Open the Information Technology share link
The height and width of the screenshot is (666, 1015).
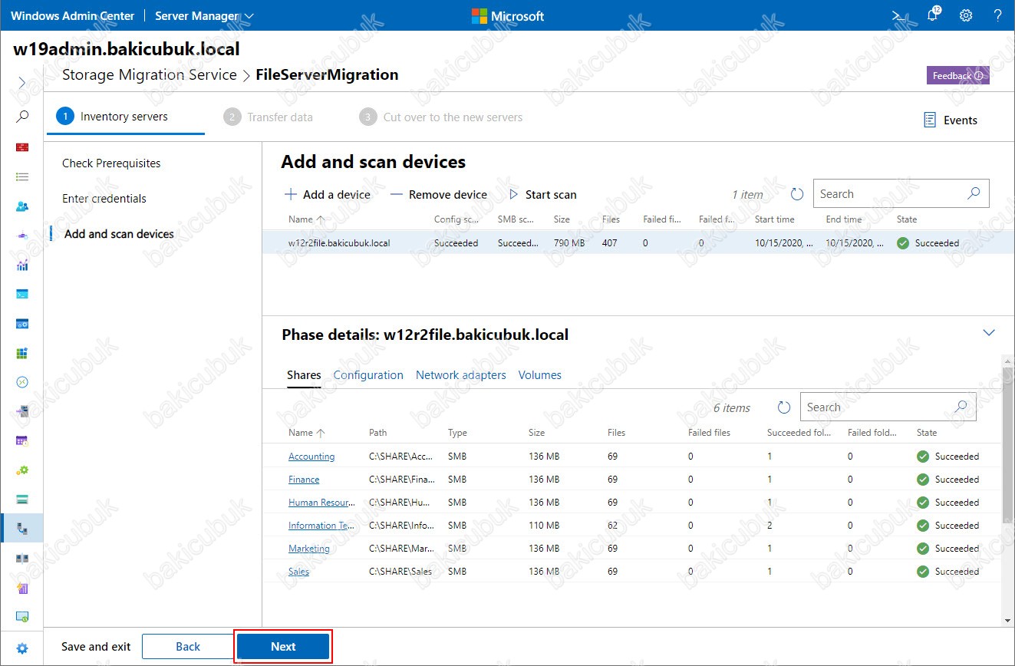pos(323,526)
